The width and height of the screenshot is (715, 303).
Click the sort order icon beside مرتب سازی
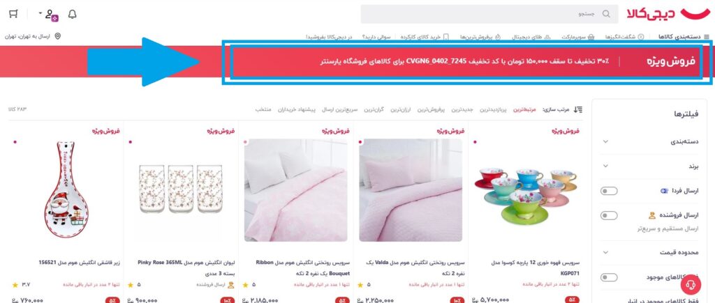[x=577, y=109]
